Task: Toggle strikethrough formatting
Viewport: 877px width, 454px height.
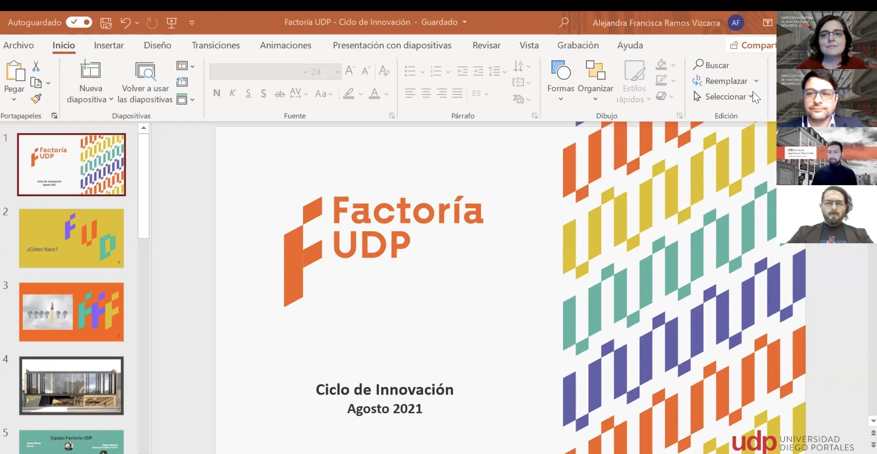Action: [x=279, y=93]
